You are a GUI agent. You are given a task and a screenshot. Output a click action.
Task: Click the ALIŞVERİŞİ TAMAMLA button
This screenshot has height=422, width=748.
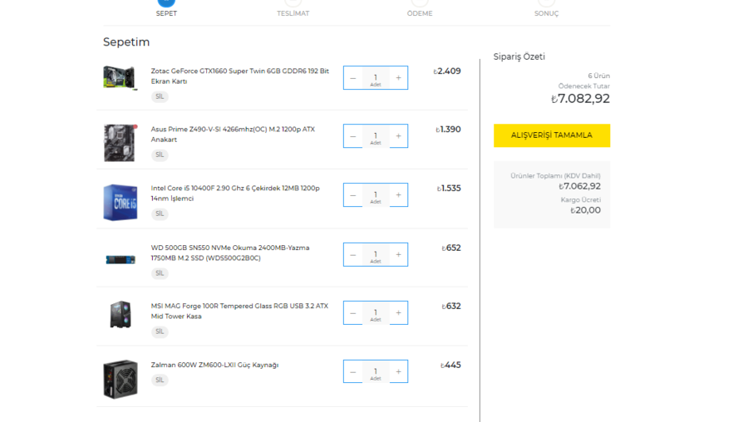pos(551,135)
